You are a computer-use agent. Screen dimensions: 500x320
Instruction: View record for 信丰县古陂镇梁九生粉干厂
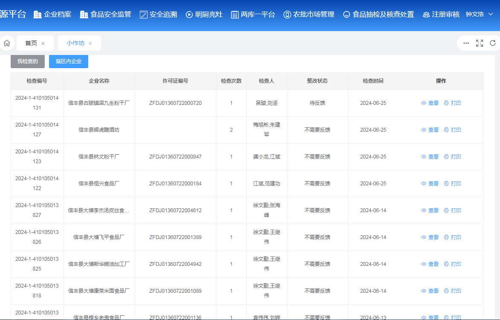tap(430, 103)
